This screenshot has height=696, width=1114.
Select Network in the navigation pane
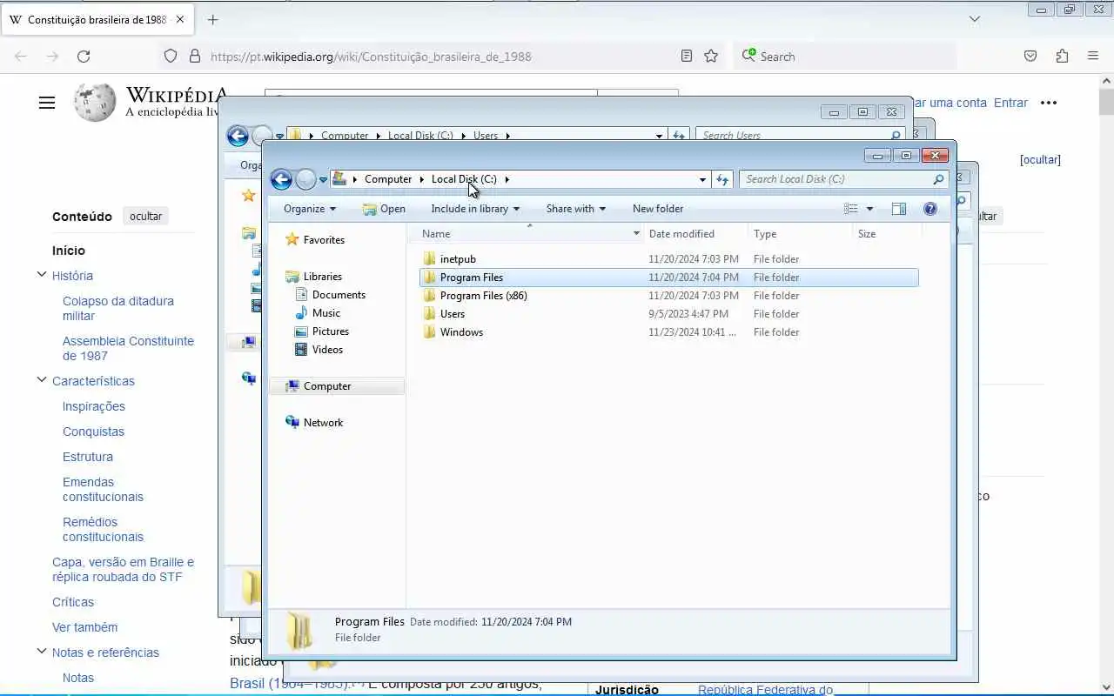coord(323,423)
